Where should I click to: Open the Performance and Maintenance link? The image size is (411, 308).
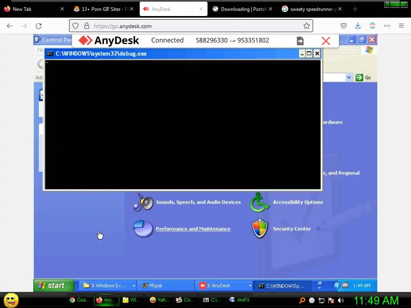click(193, 229)
